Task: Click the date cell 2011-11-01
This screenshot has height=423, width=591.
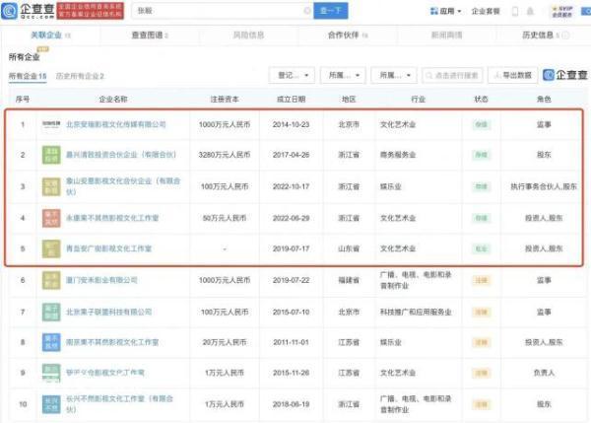Action: click(x=291, y=342)
